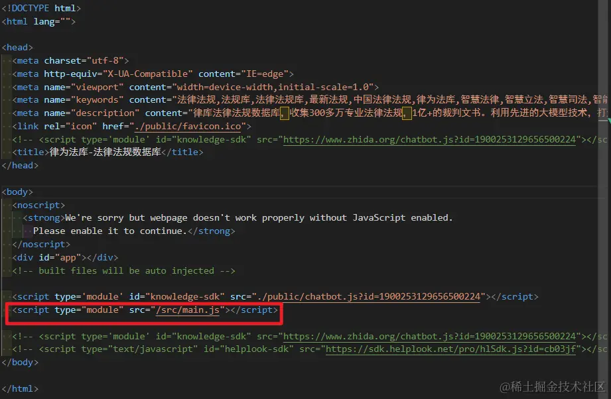
Task: Click the id="app" attribute of the div
Action: [60, 258]
